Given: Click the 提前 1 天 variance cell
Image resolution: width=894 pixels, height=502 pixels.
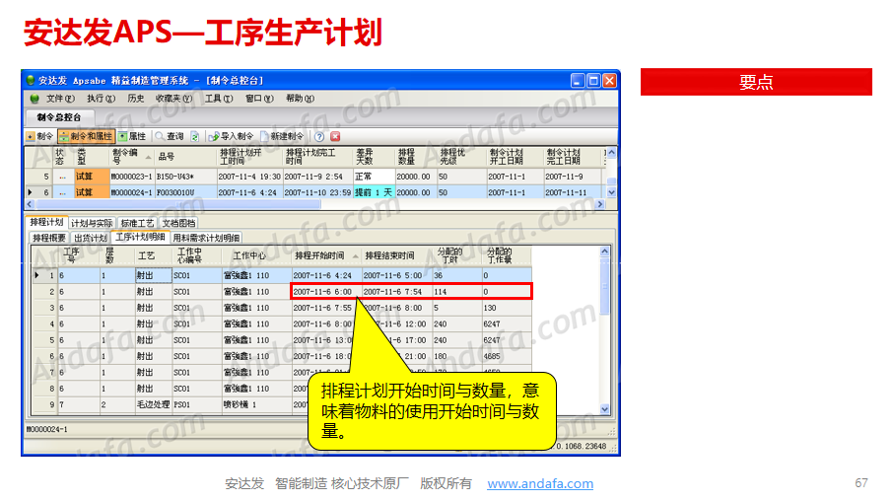Looking at the screenshot, I should point(374,193).
